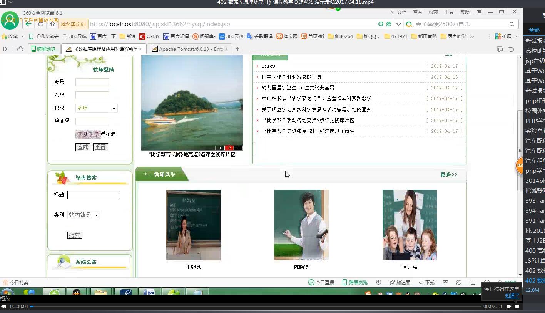
Task: Click the fast-forward playback button
Action: click(509, 306)
